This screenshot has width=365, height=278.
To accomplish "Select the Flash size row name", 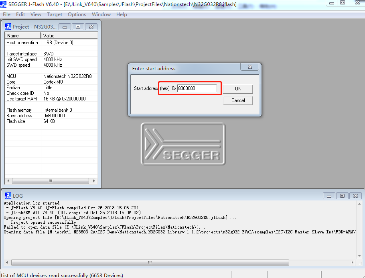I will coord(16,121).
